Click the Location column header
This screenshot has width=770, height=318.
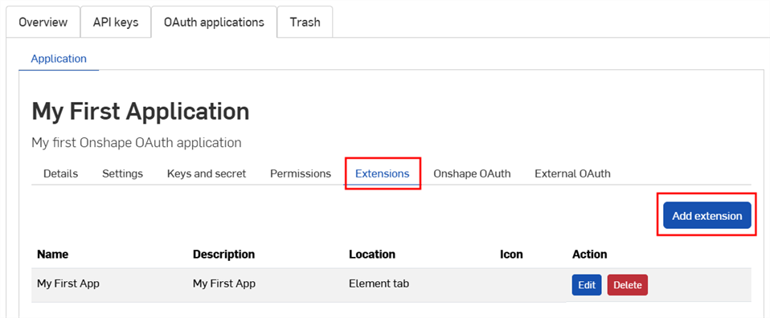click(372, 255)
